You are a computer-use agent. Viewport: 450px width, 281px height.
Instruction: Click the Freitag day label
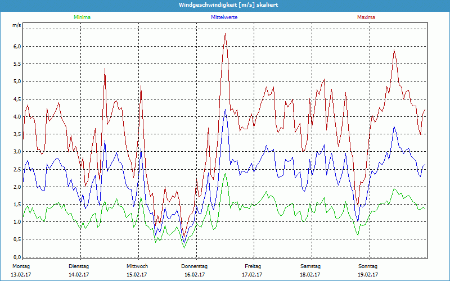click(253, 266)
